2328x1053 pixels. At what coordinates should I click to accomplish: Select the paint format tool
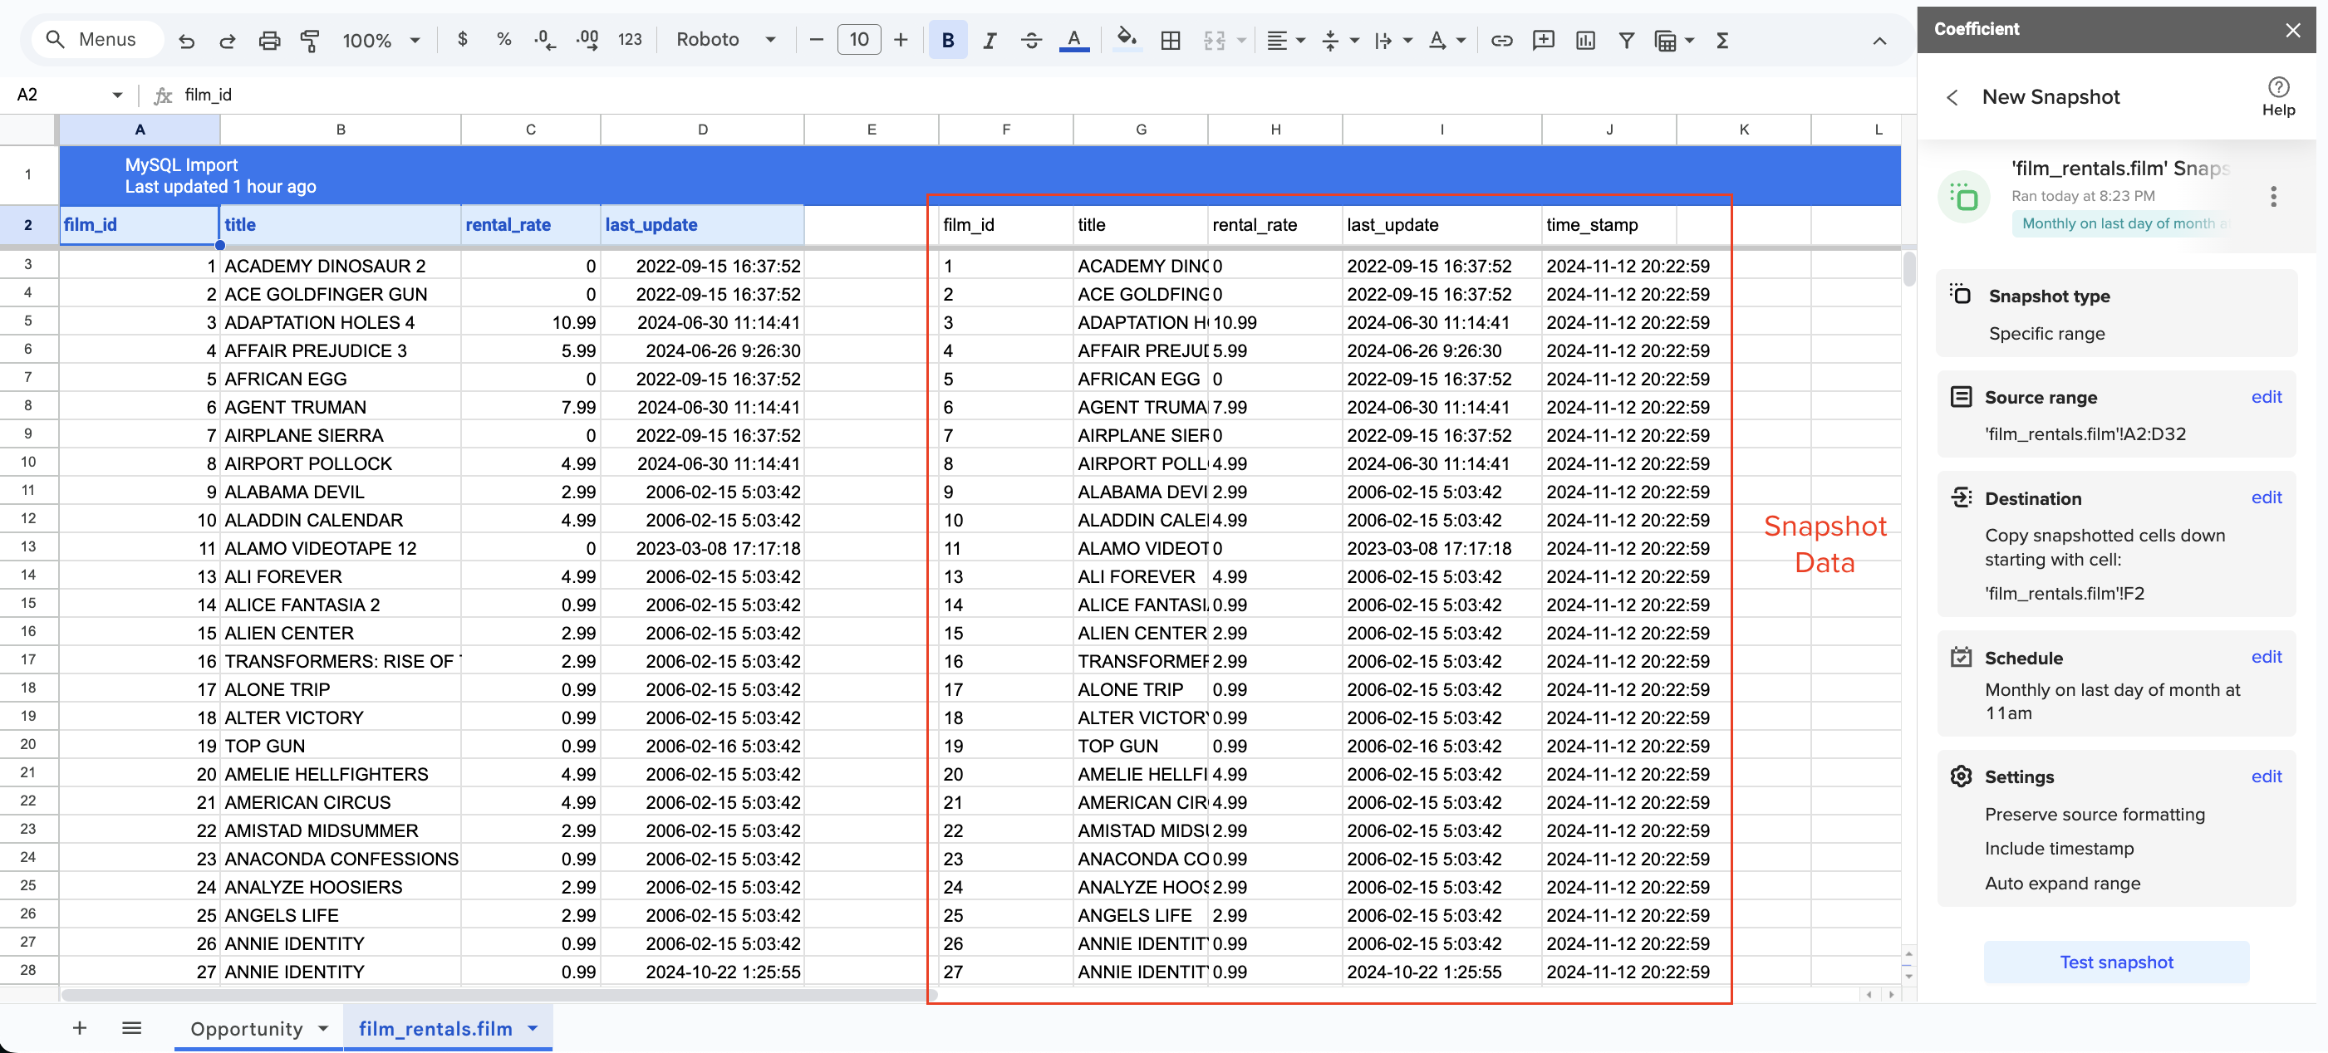pos(309,40)
